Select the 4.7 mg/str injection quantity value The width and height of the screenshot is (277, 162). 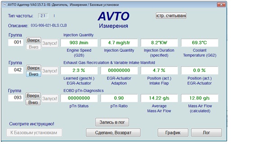click(119, 43)
